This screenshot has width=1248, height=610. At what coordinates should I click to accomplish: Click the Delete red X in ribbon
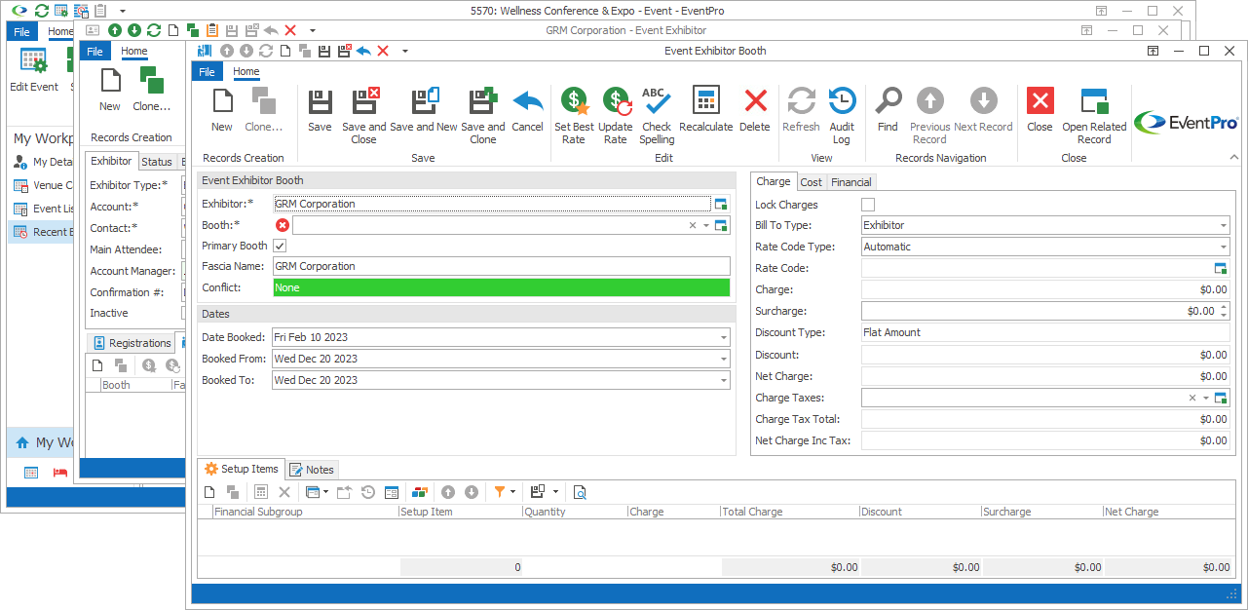(x=755, y=101)
